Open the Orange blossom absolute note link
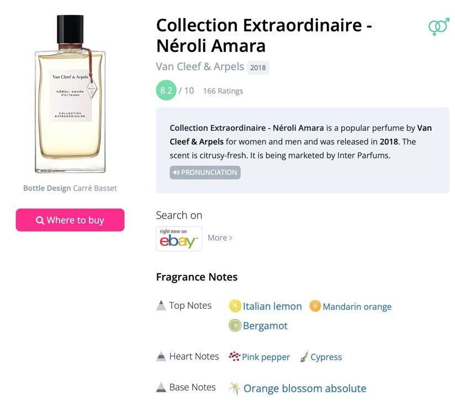 coord(305,388)
